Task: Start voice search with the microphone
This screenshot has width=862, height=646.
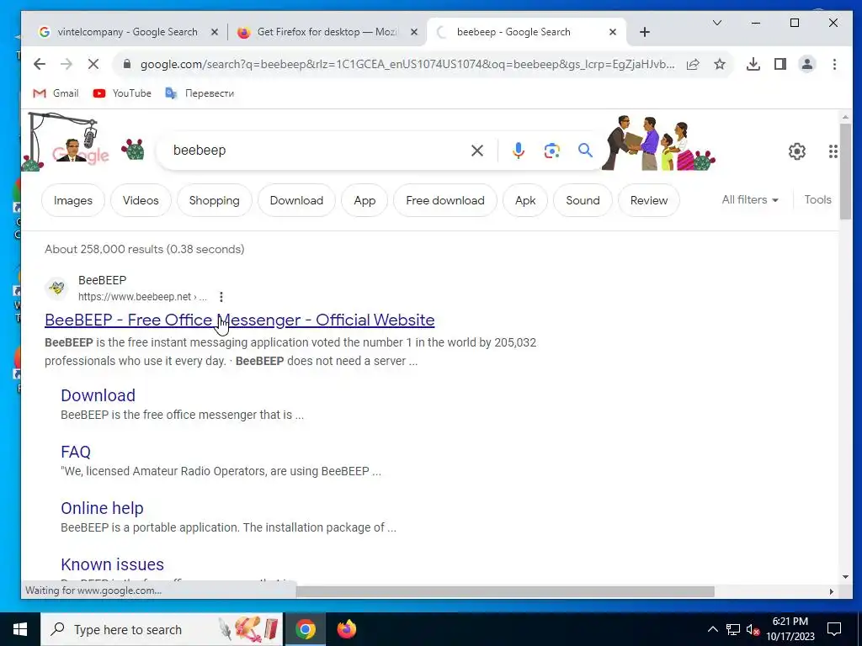Action: click(518, 150)
